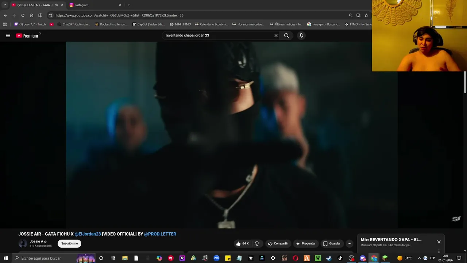Subscribe with Suscribirme button
The width and height of the screenshot is (467, 263).
(x=69, y=244)
